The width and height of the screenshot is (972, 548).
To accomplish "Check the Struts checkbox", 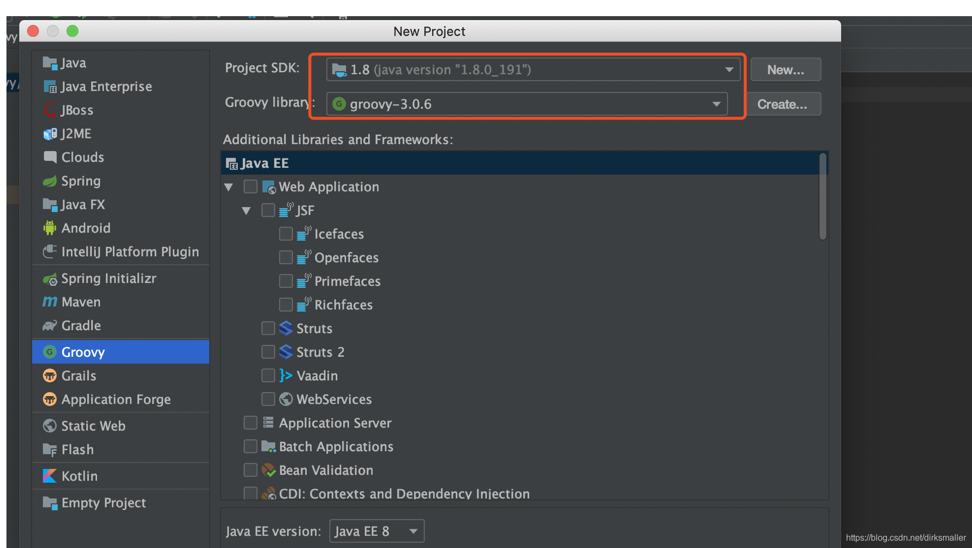I will point(268,328).
